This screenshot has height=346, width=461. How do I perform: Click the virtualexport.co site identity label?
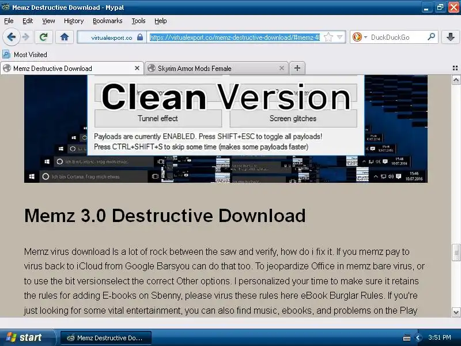click(x=112, y=37)
